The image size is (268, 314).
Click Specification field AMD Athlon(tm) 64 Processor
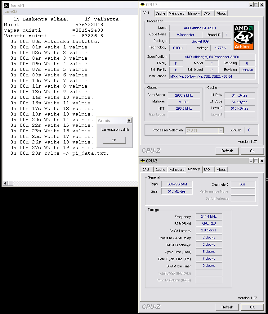[212, 57]
